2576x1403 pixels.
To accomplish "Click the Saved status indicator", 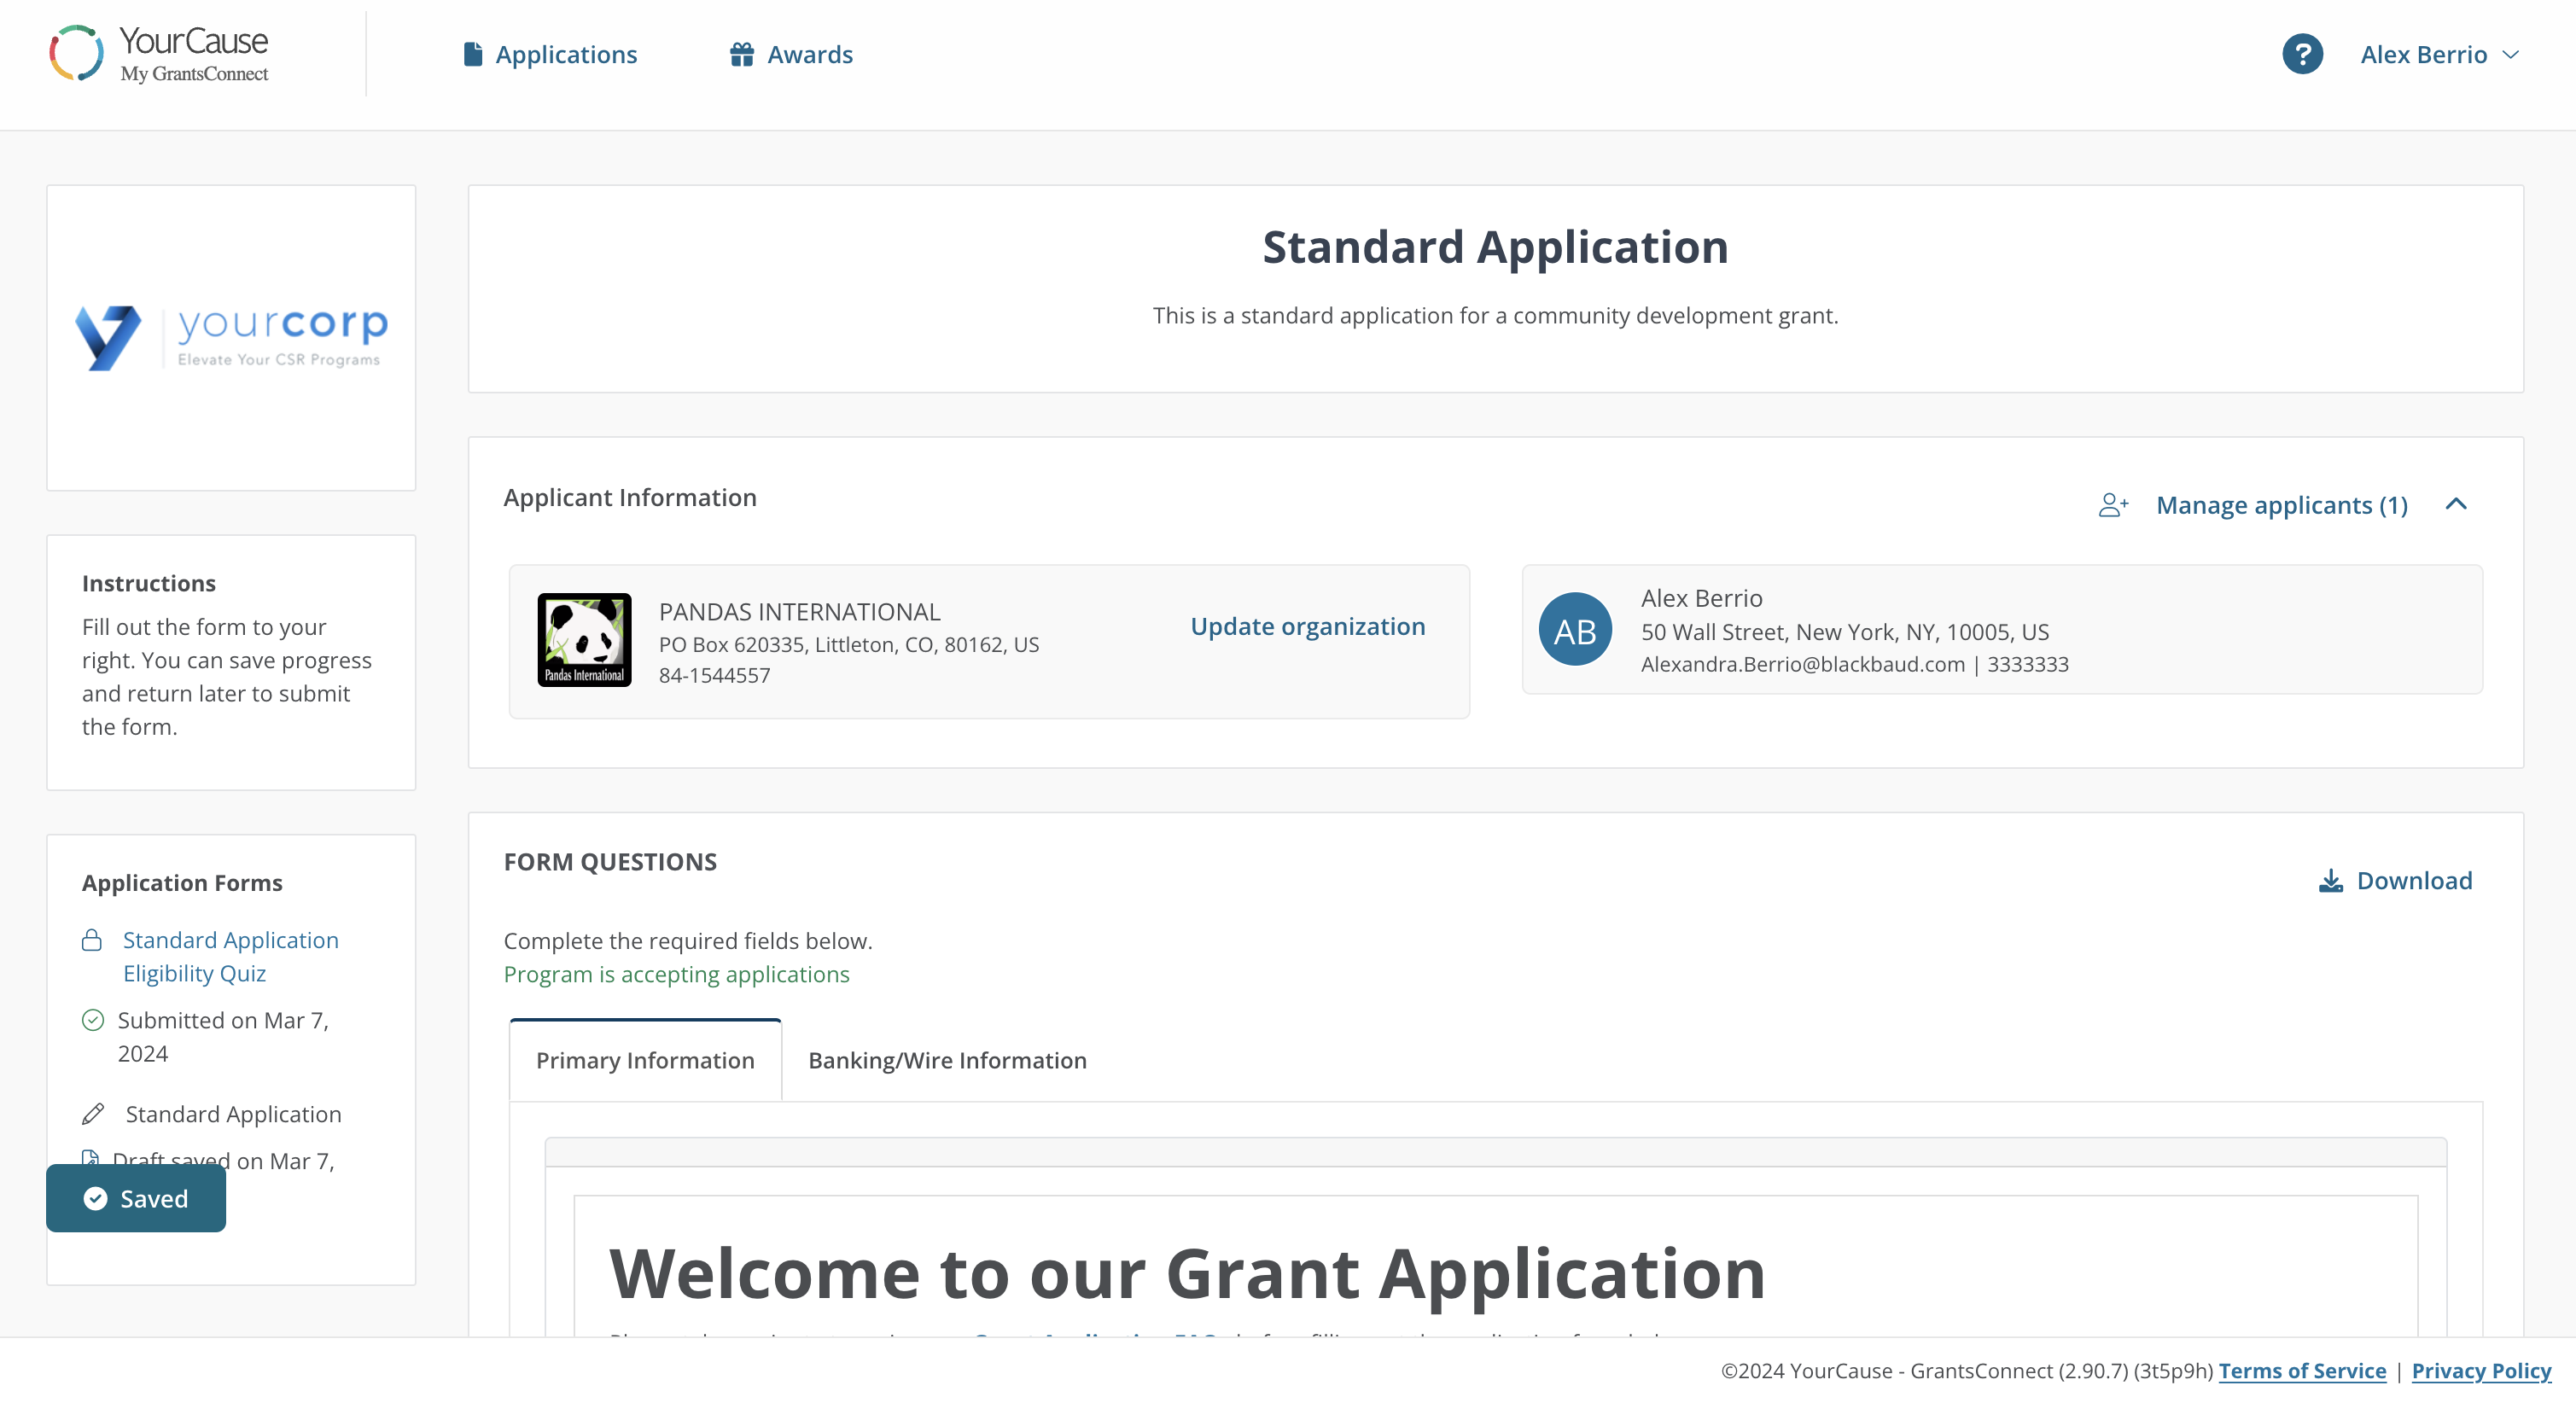I will (135, 1198).
